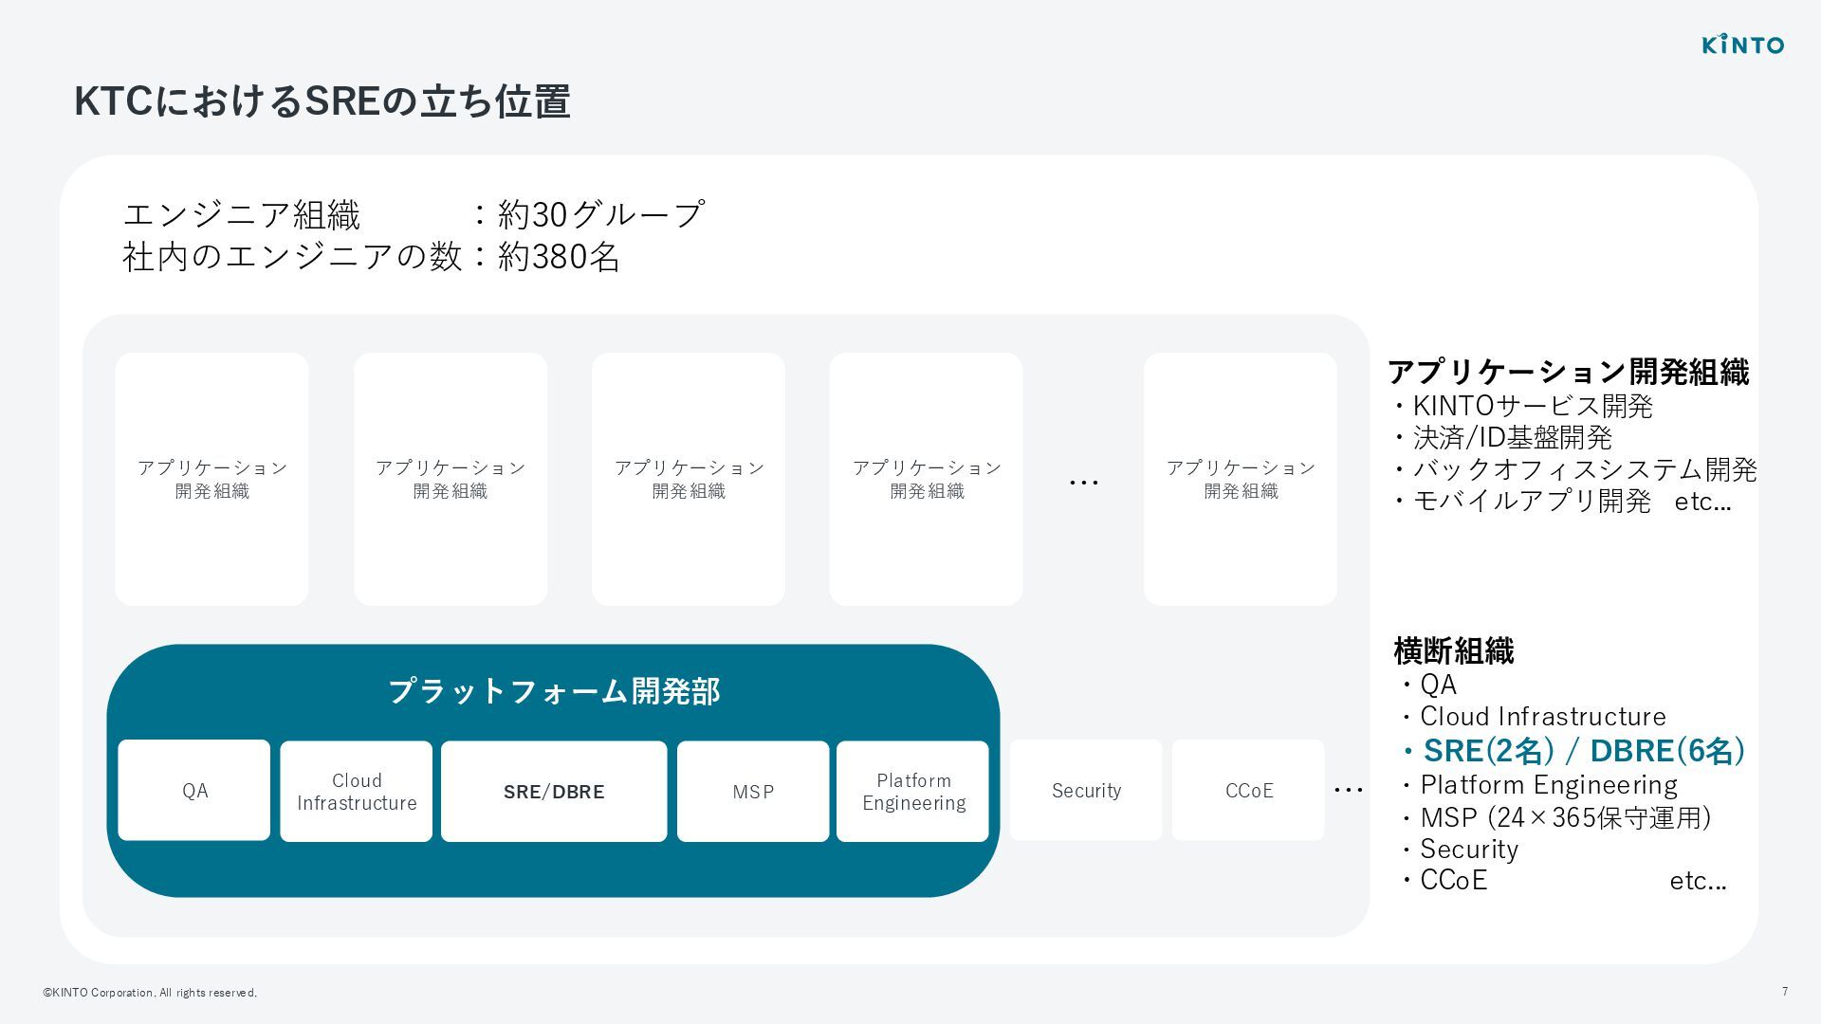Click the Security box

point(1086,791)
